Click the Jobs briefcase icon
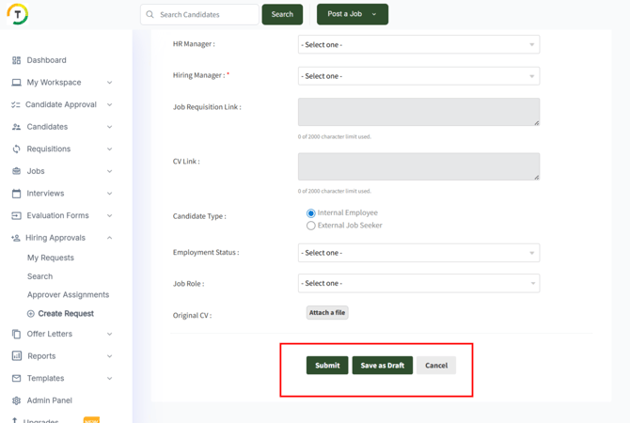Viewport: 630px width, 423px height. click(x=16, y=171)
